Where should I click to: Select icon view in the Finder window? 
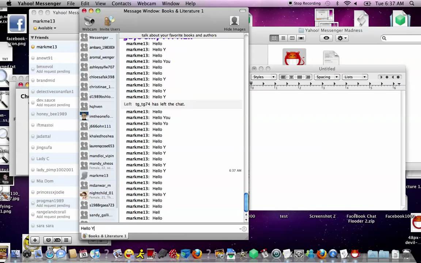click(x=274, y=38)
